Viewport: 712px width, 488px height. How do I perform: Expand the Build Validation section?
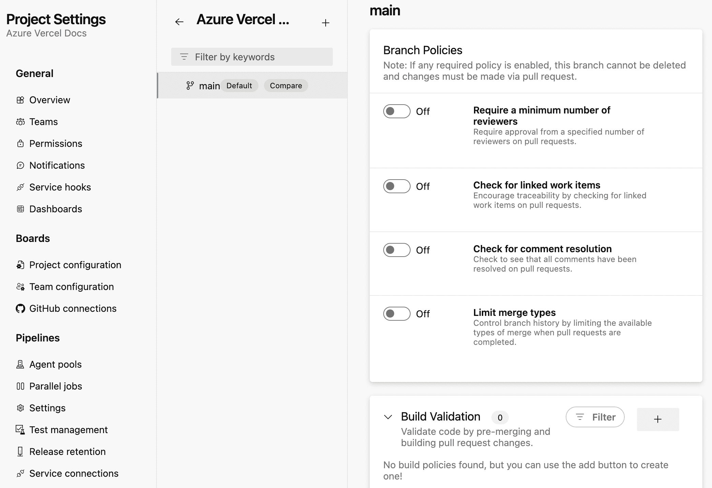pos(388,417)
